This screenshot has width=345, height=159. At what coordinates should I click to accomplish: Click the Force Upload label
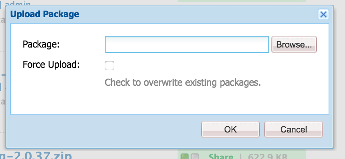[x=51, y=65]
